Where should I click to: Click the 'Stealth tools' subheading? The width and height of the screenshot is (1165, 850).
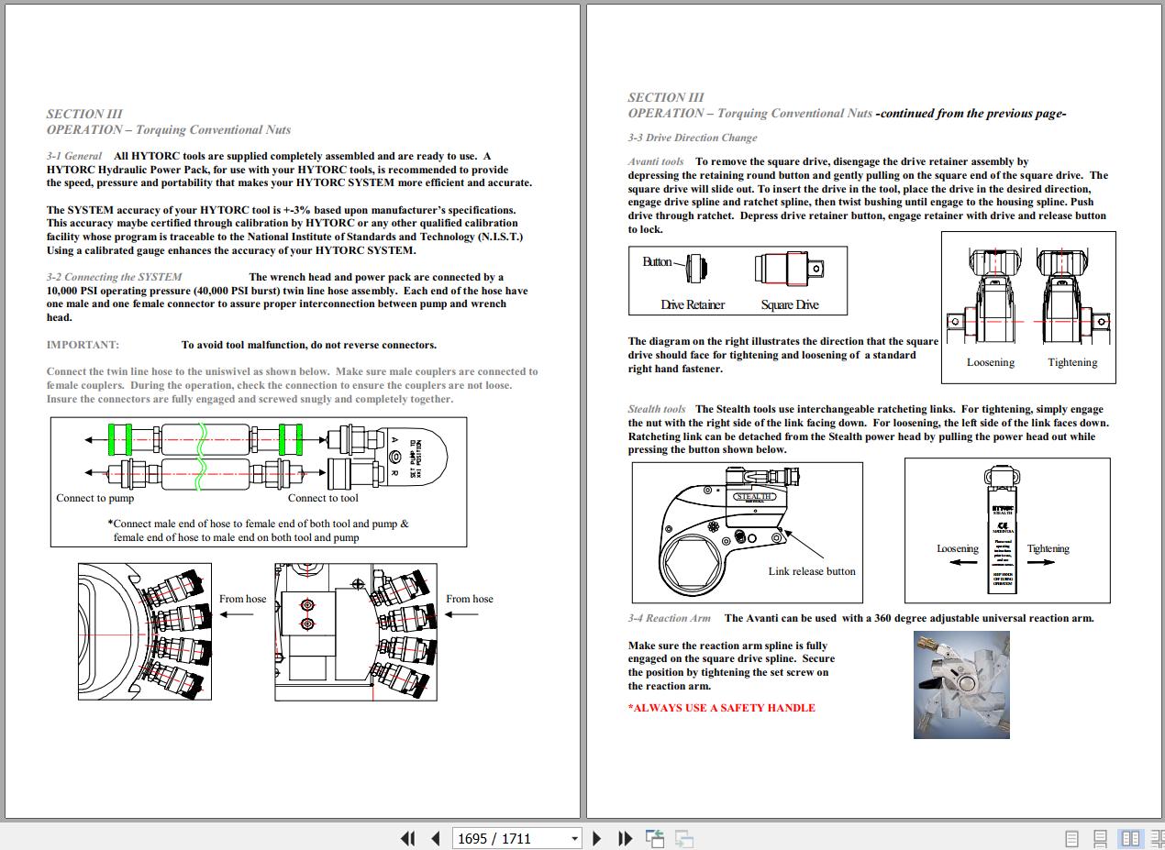(x=657, y=409)
